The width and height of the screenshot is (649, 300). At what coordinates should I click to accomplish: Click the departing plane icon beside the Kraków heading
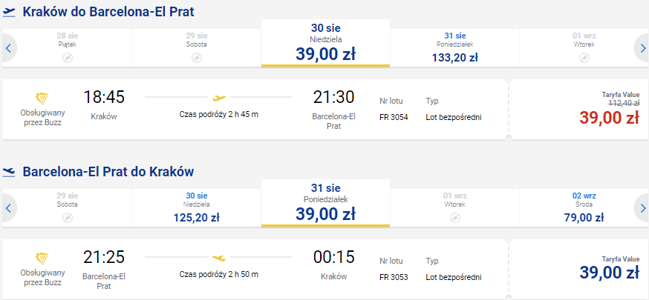[9, 13]
